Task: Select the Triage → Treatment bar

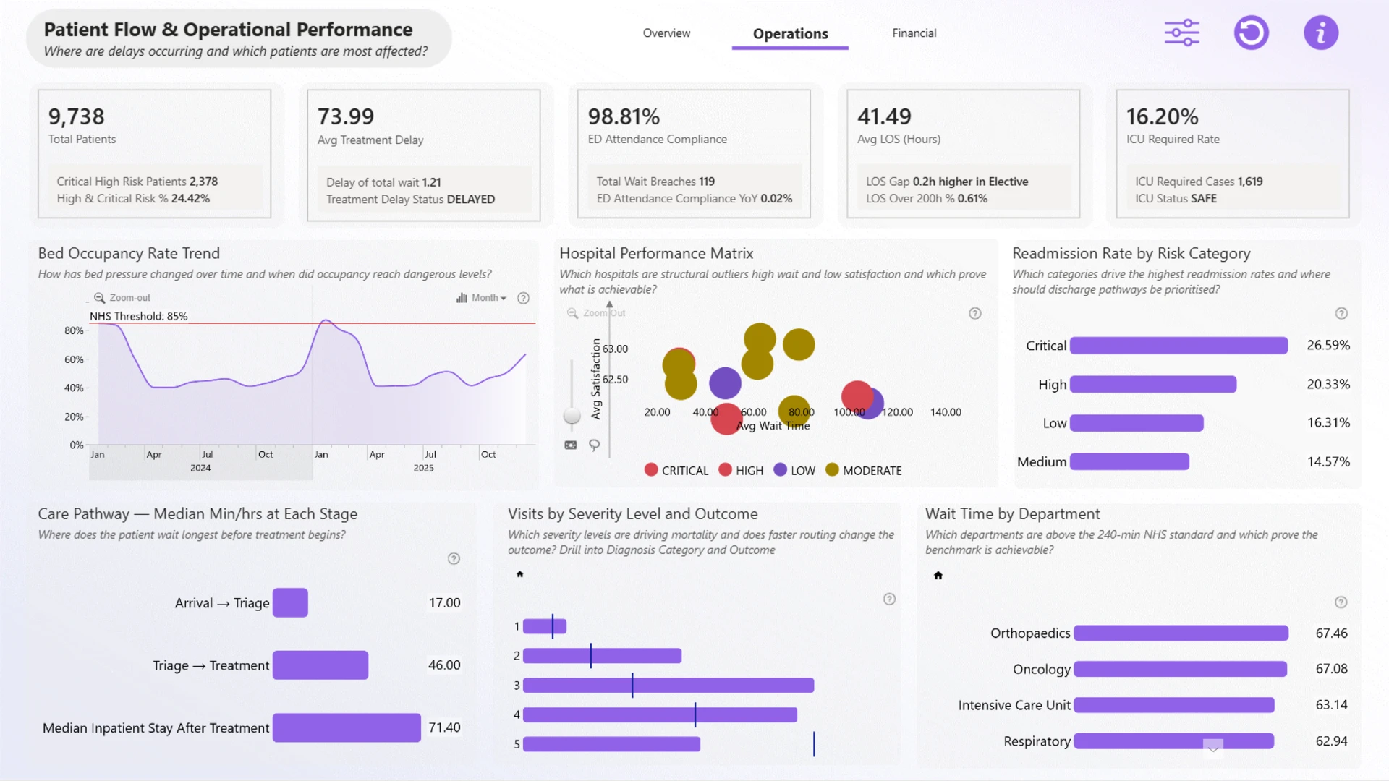Action: (320, 665)
